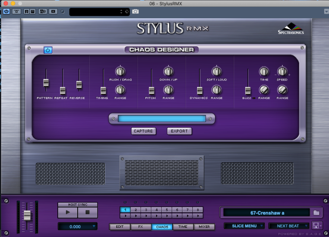Select the CHAOS page tab
Viewport: 329px width, 237px height.
point(162,227)
